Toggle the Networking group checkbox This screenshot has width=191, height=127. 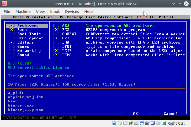12,51
